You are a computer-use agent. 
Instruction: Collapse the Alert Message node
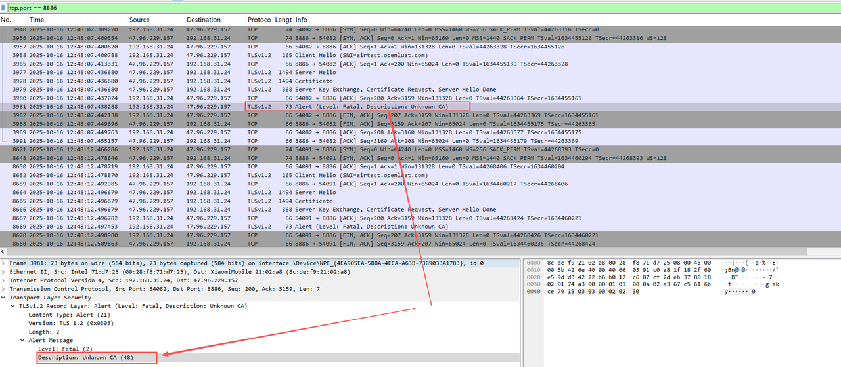tap(22, 340)
